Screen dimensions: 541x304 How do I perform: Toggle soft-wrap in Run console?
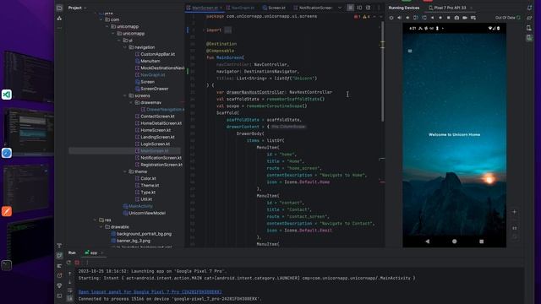[70, 290]
